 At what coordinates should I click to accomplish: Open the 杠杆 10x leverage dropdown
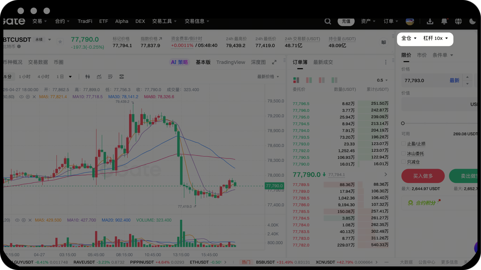pyautogui.click(x=435, y=38)
